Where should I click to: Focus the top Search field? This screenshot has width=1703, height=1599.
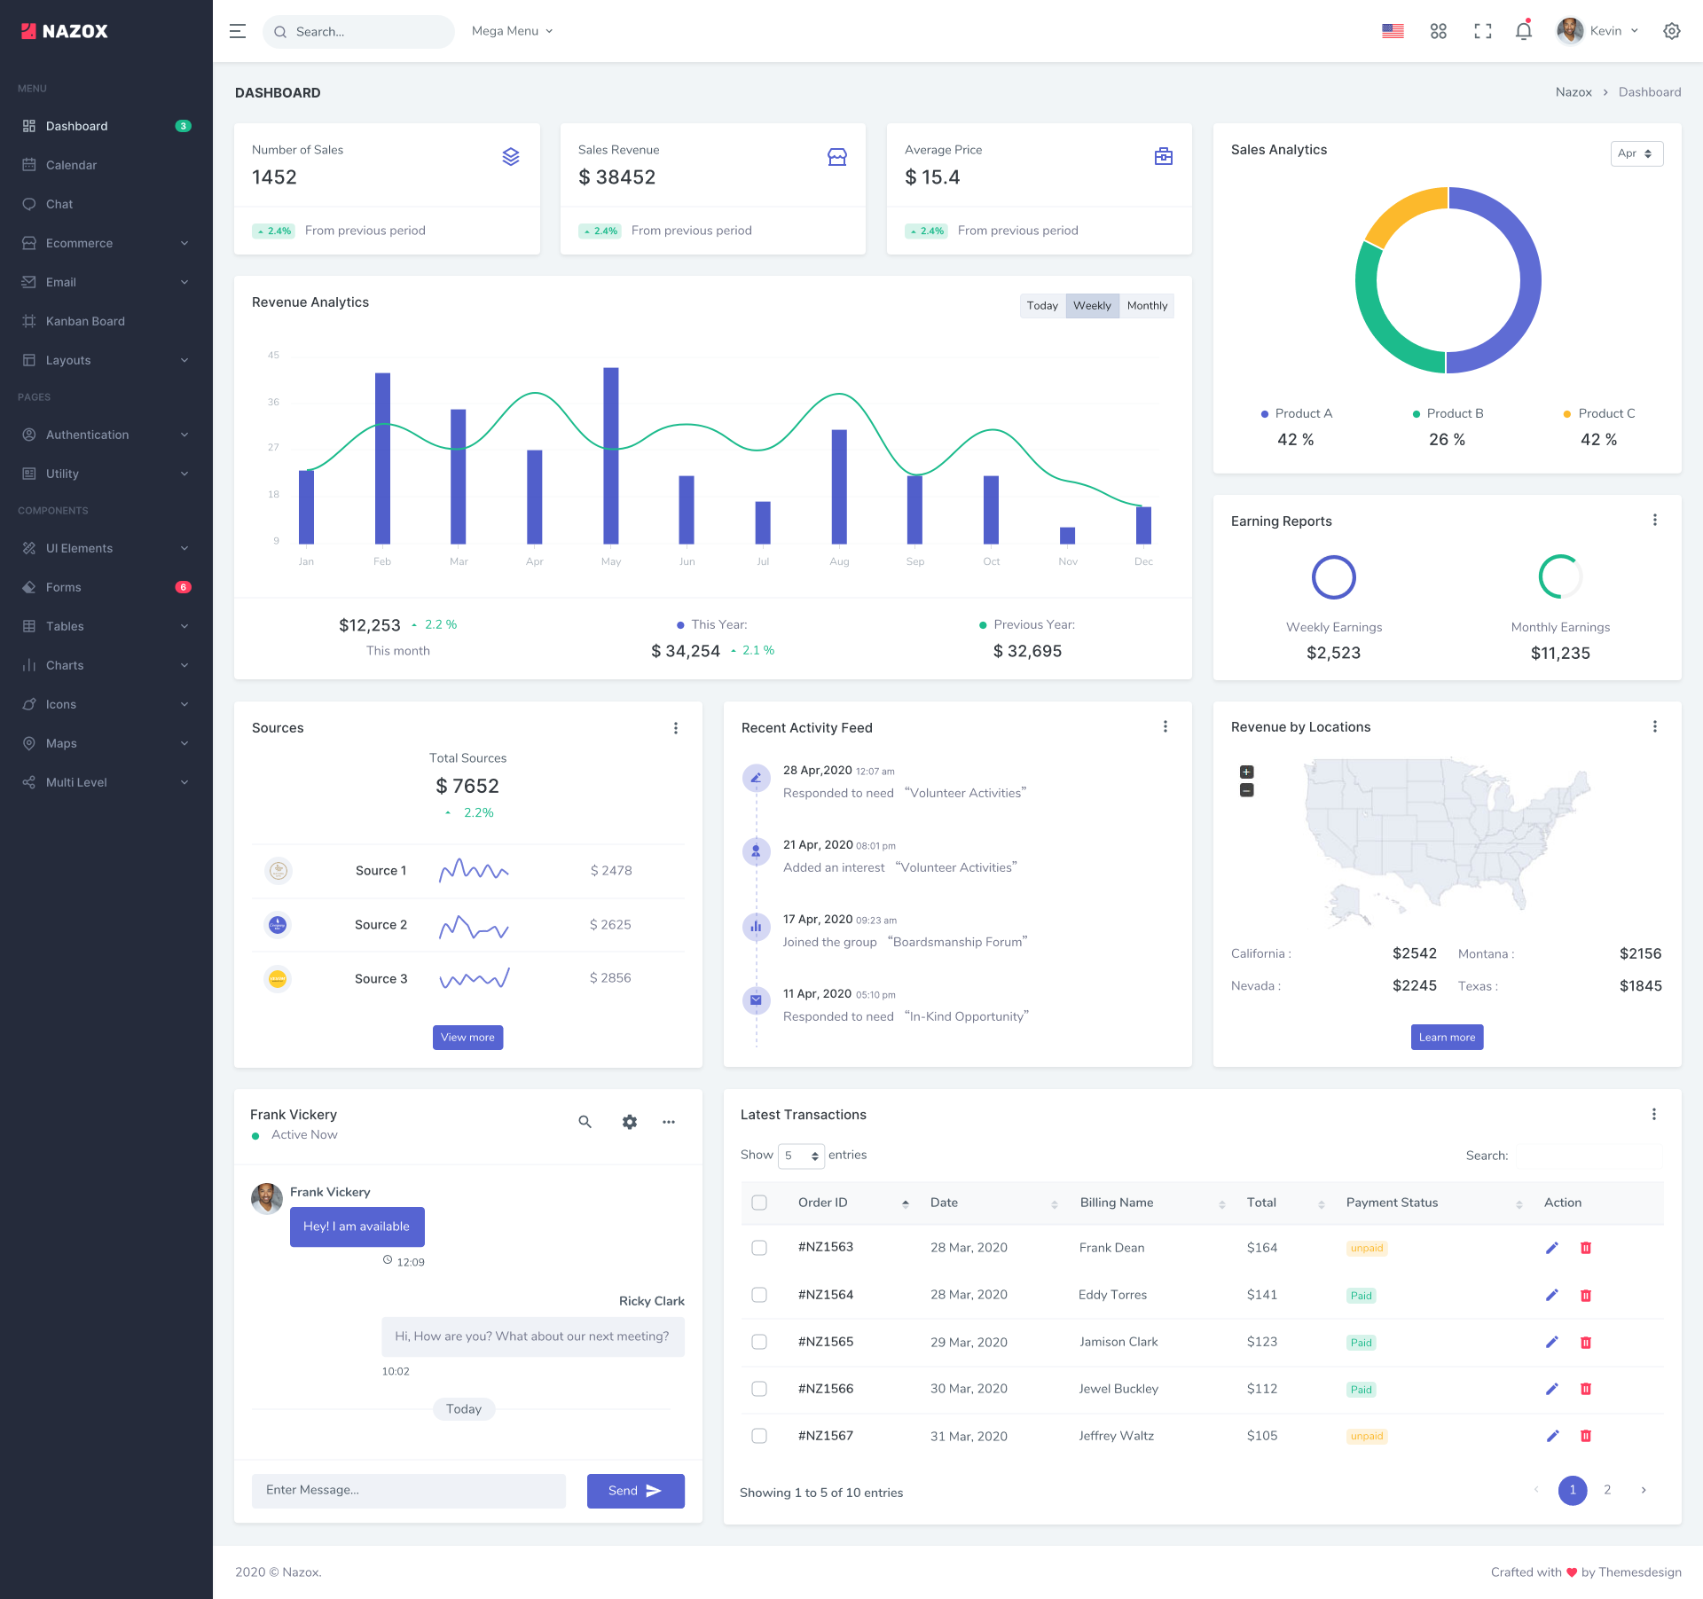[358, 31]
